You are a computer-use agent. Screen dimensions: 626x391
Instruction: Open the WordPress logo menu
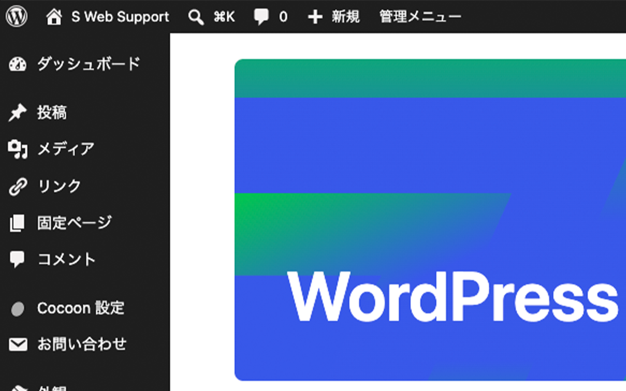[16, 16]
